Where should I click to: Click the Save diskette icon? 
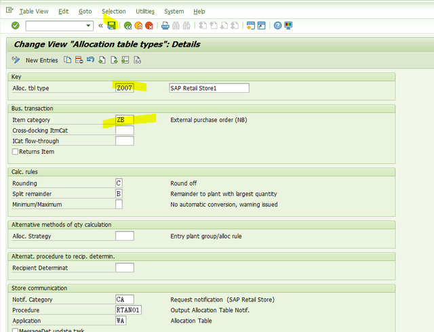pyautogui.click(x=111, y=26)
